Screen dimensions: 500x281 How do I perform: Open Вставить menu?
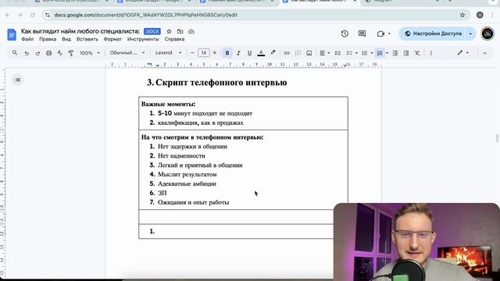[x=87, y=39]
